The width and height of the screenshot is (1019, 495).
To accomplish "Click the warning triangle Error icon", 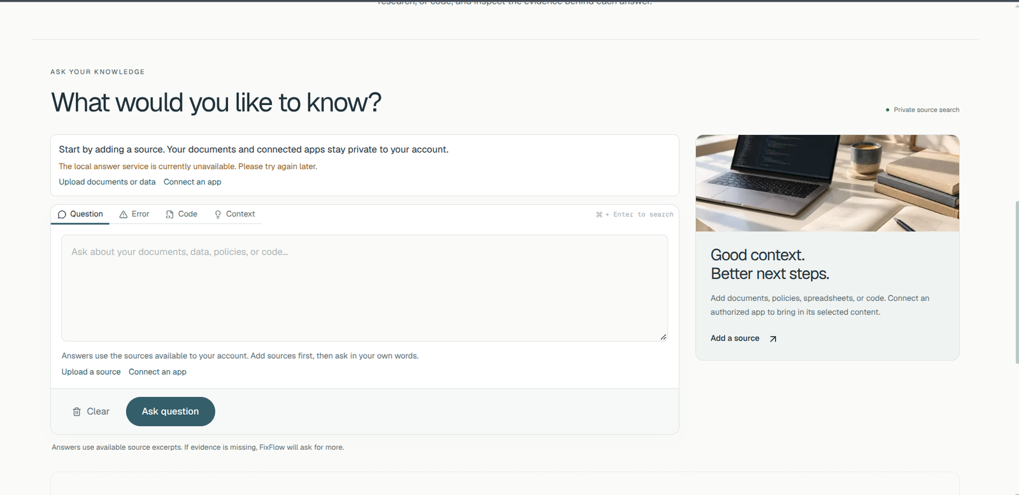I will tap(124, 214).
